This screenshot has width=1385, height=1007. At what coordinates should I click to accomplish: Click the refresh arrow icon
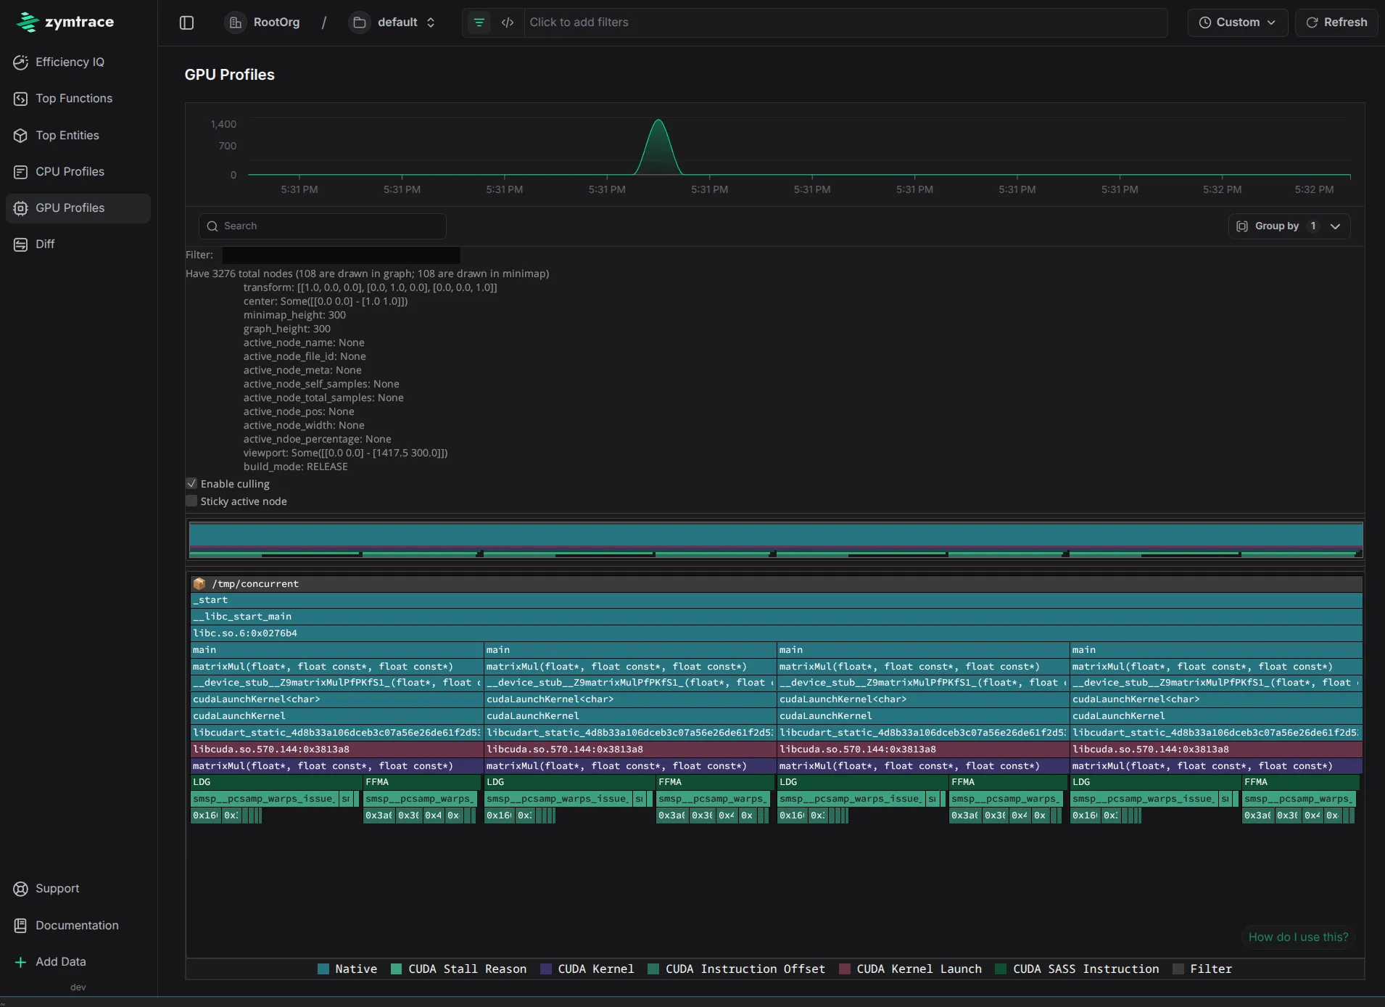coord(1312,22)
